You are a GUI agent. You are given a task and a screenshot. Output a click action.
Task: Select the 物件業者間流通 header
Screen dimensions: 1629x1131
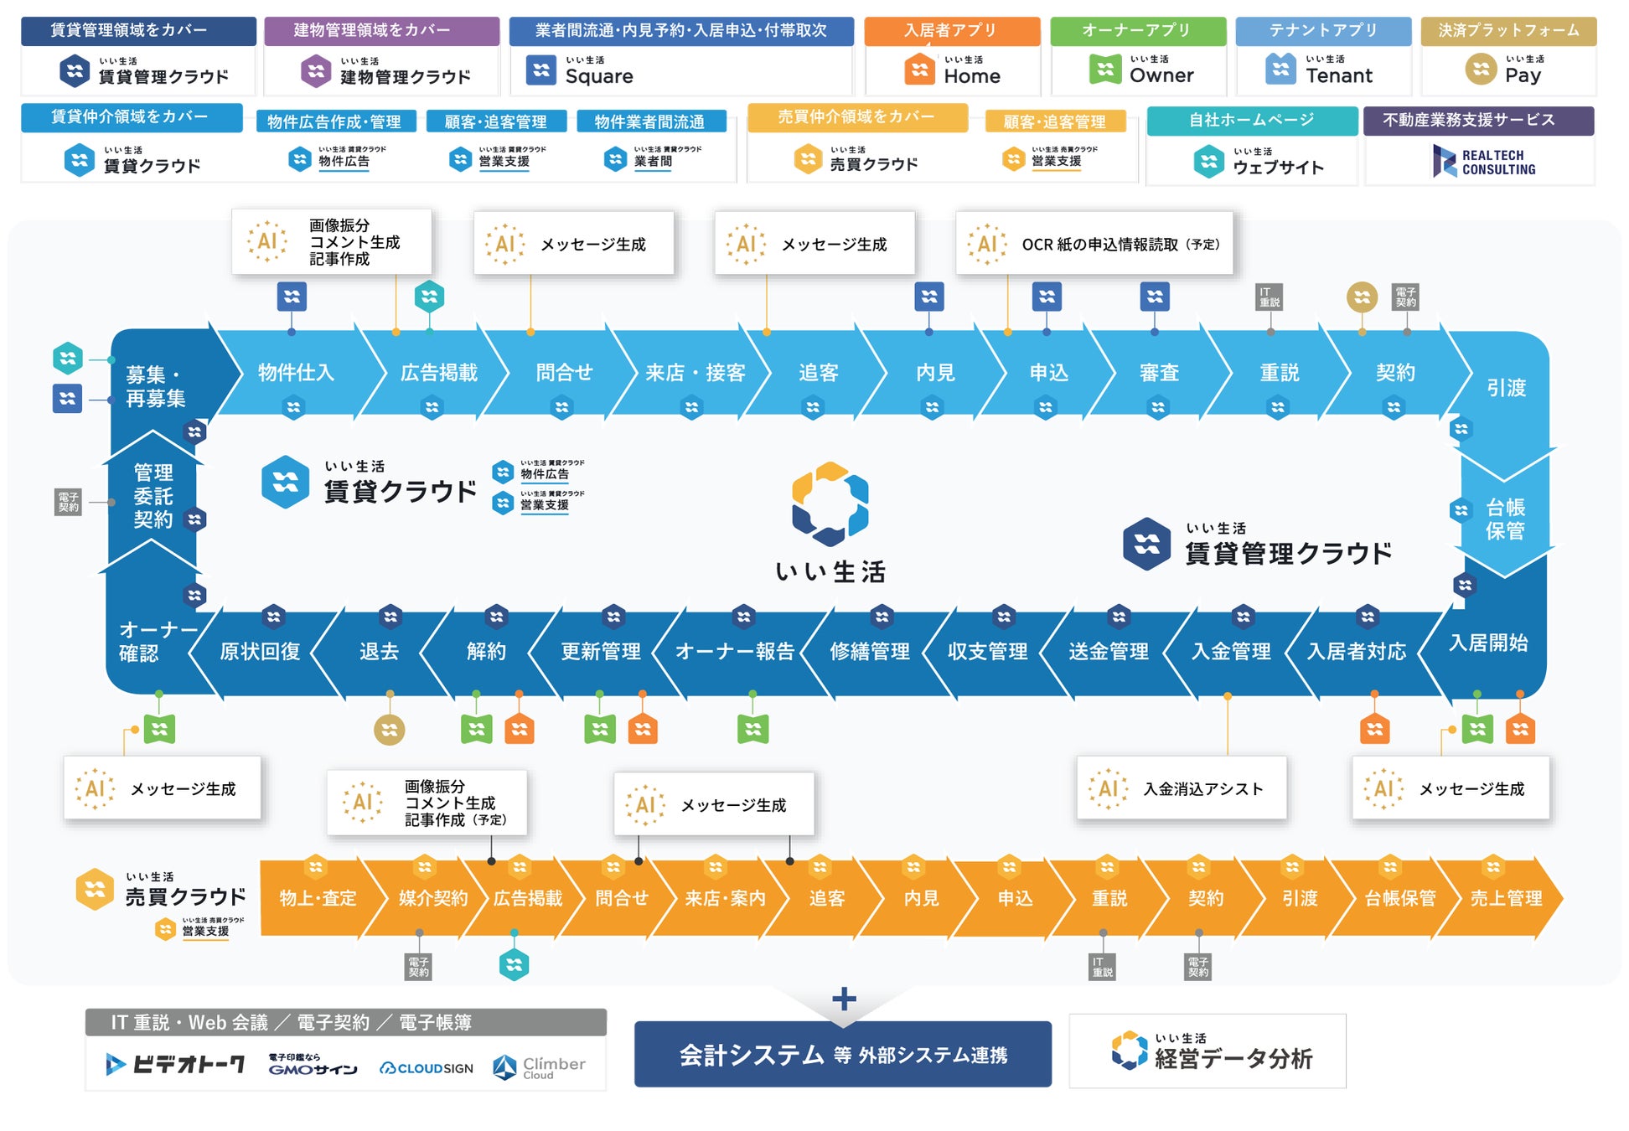(651, 121)
